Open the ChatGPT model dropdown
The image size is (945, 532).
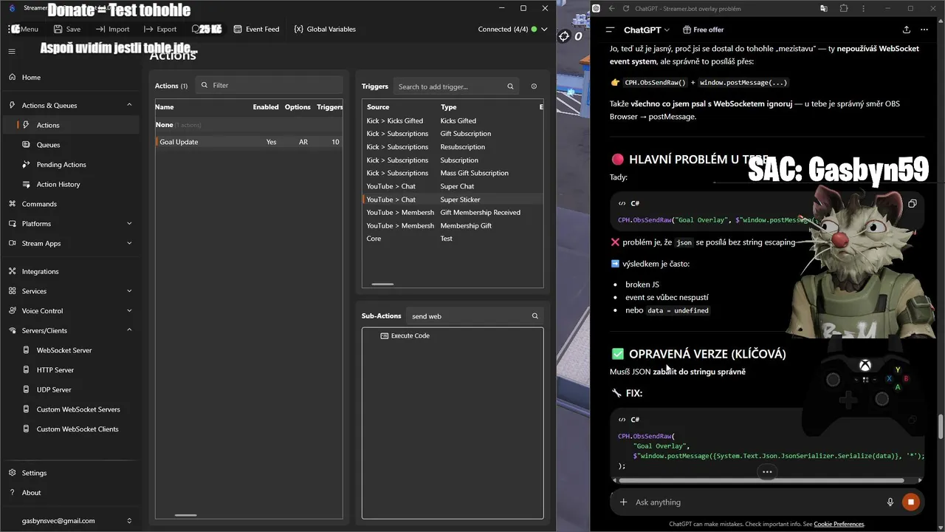647,30
